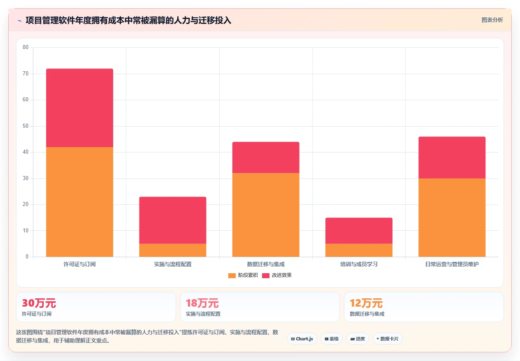Viewport: 520px width, 361px height.
Task: Click the red segment of 许可证与订阅 bar
Action: click(79, 108)
